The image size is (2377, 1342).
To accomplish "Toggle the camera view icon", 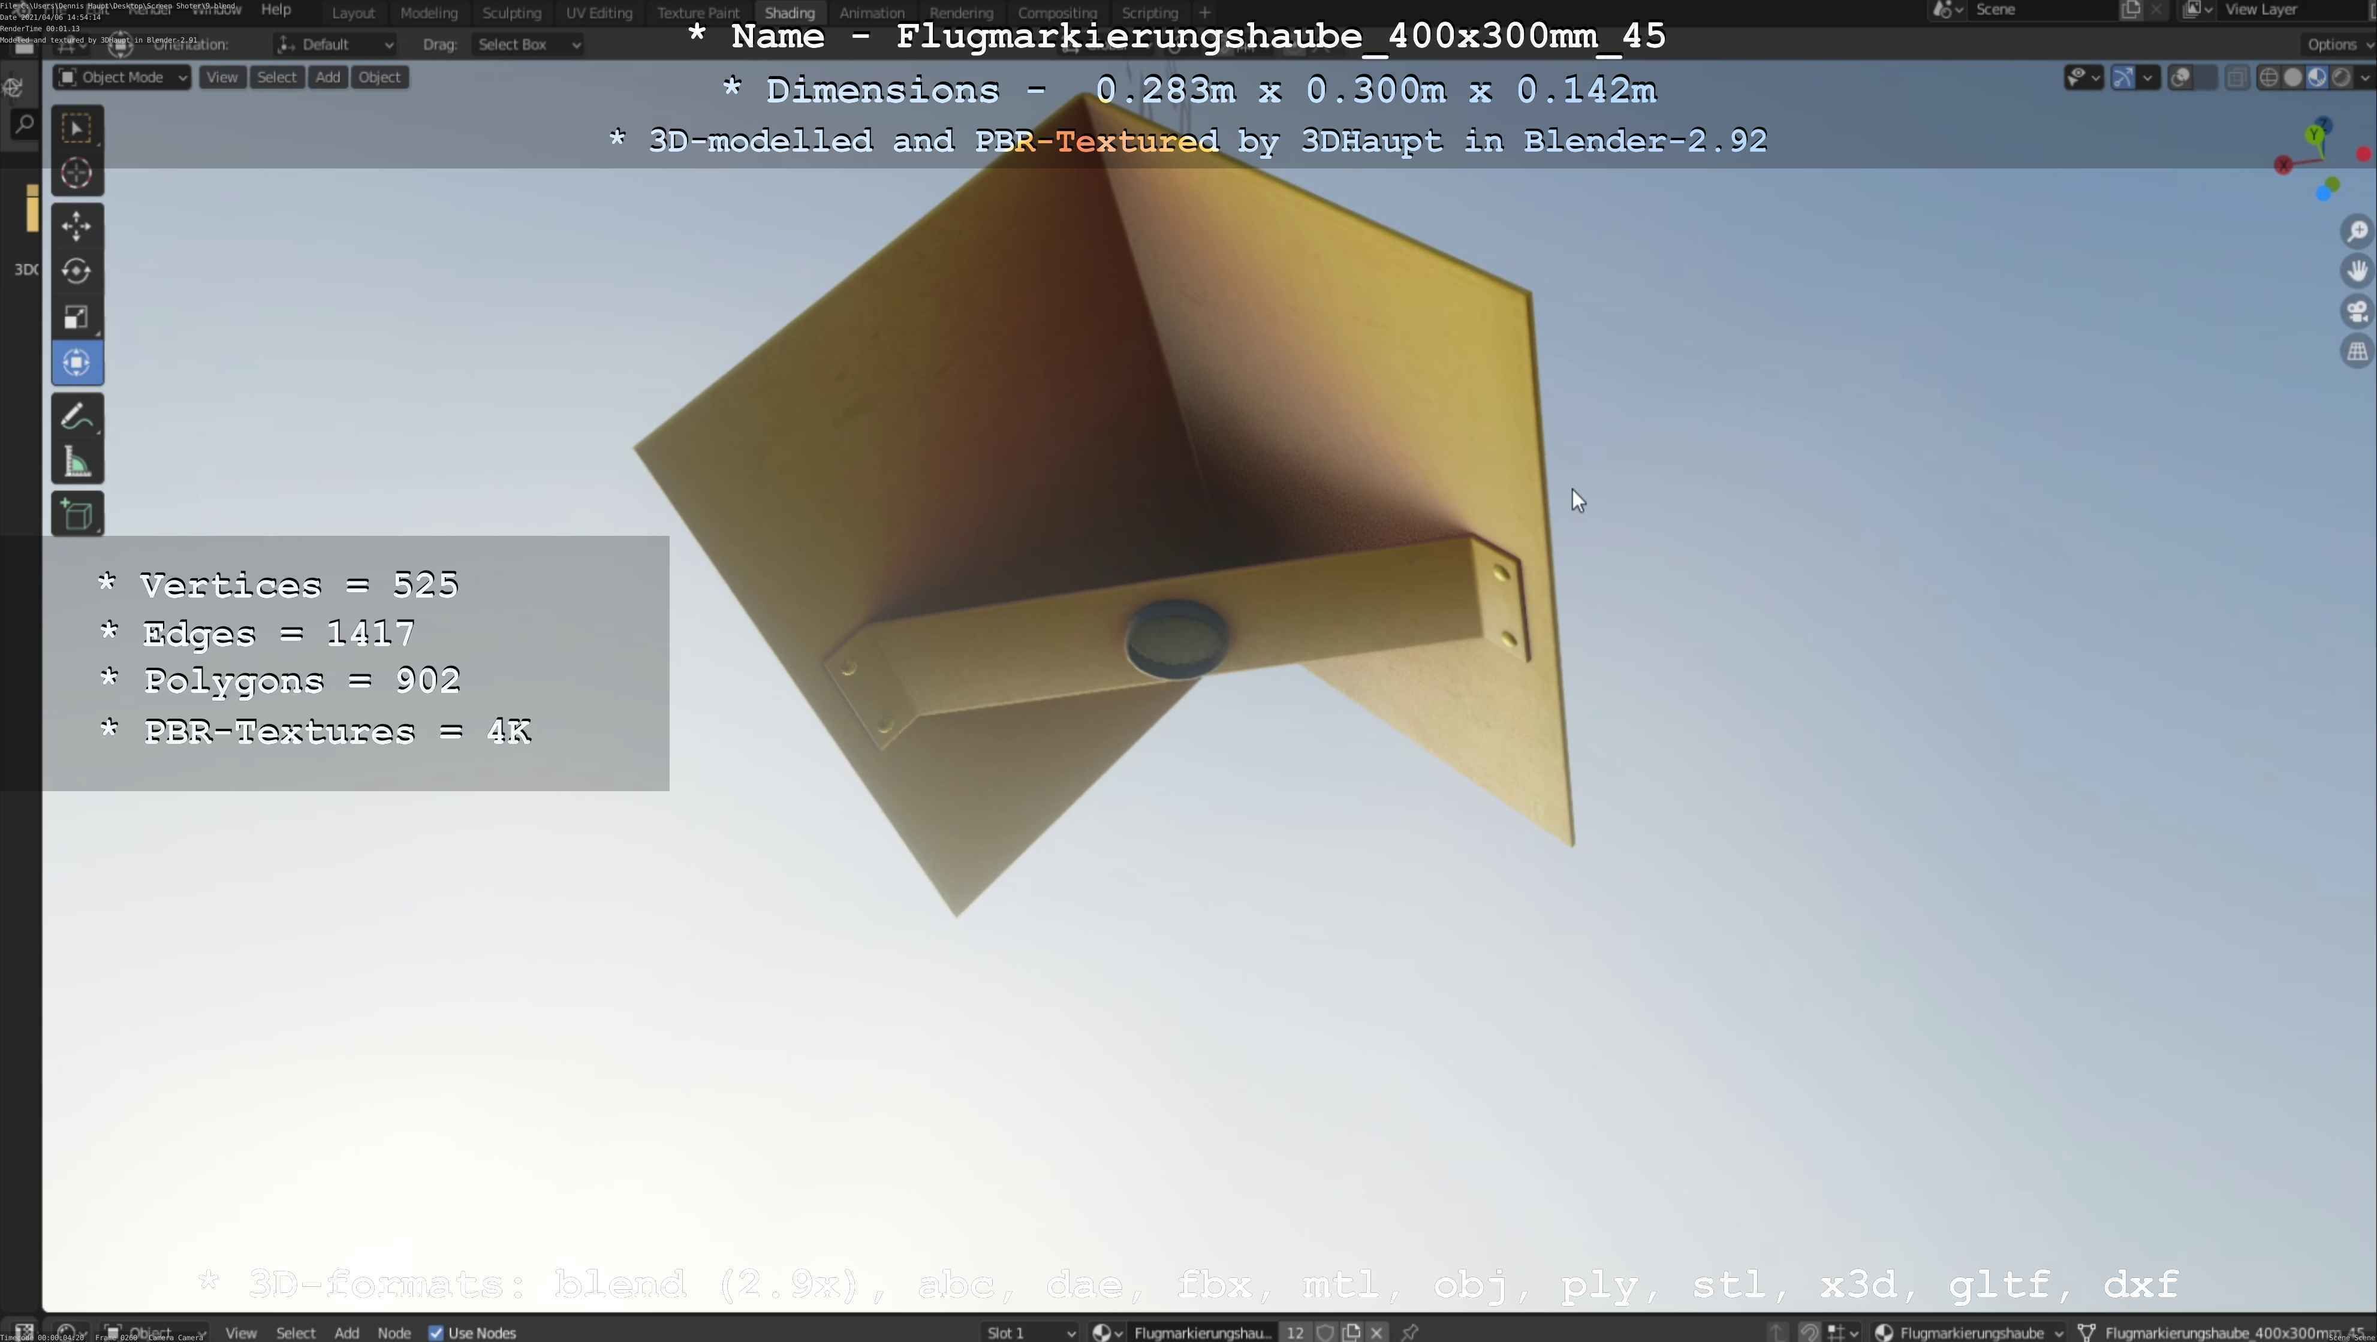I will point(2358,312).
